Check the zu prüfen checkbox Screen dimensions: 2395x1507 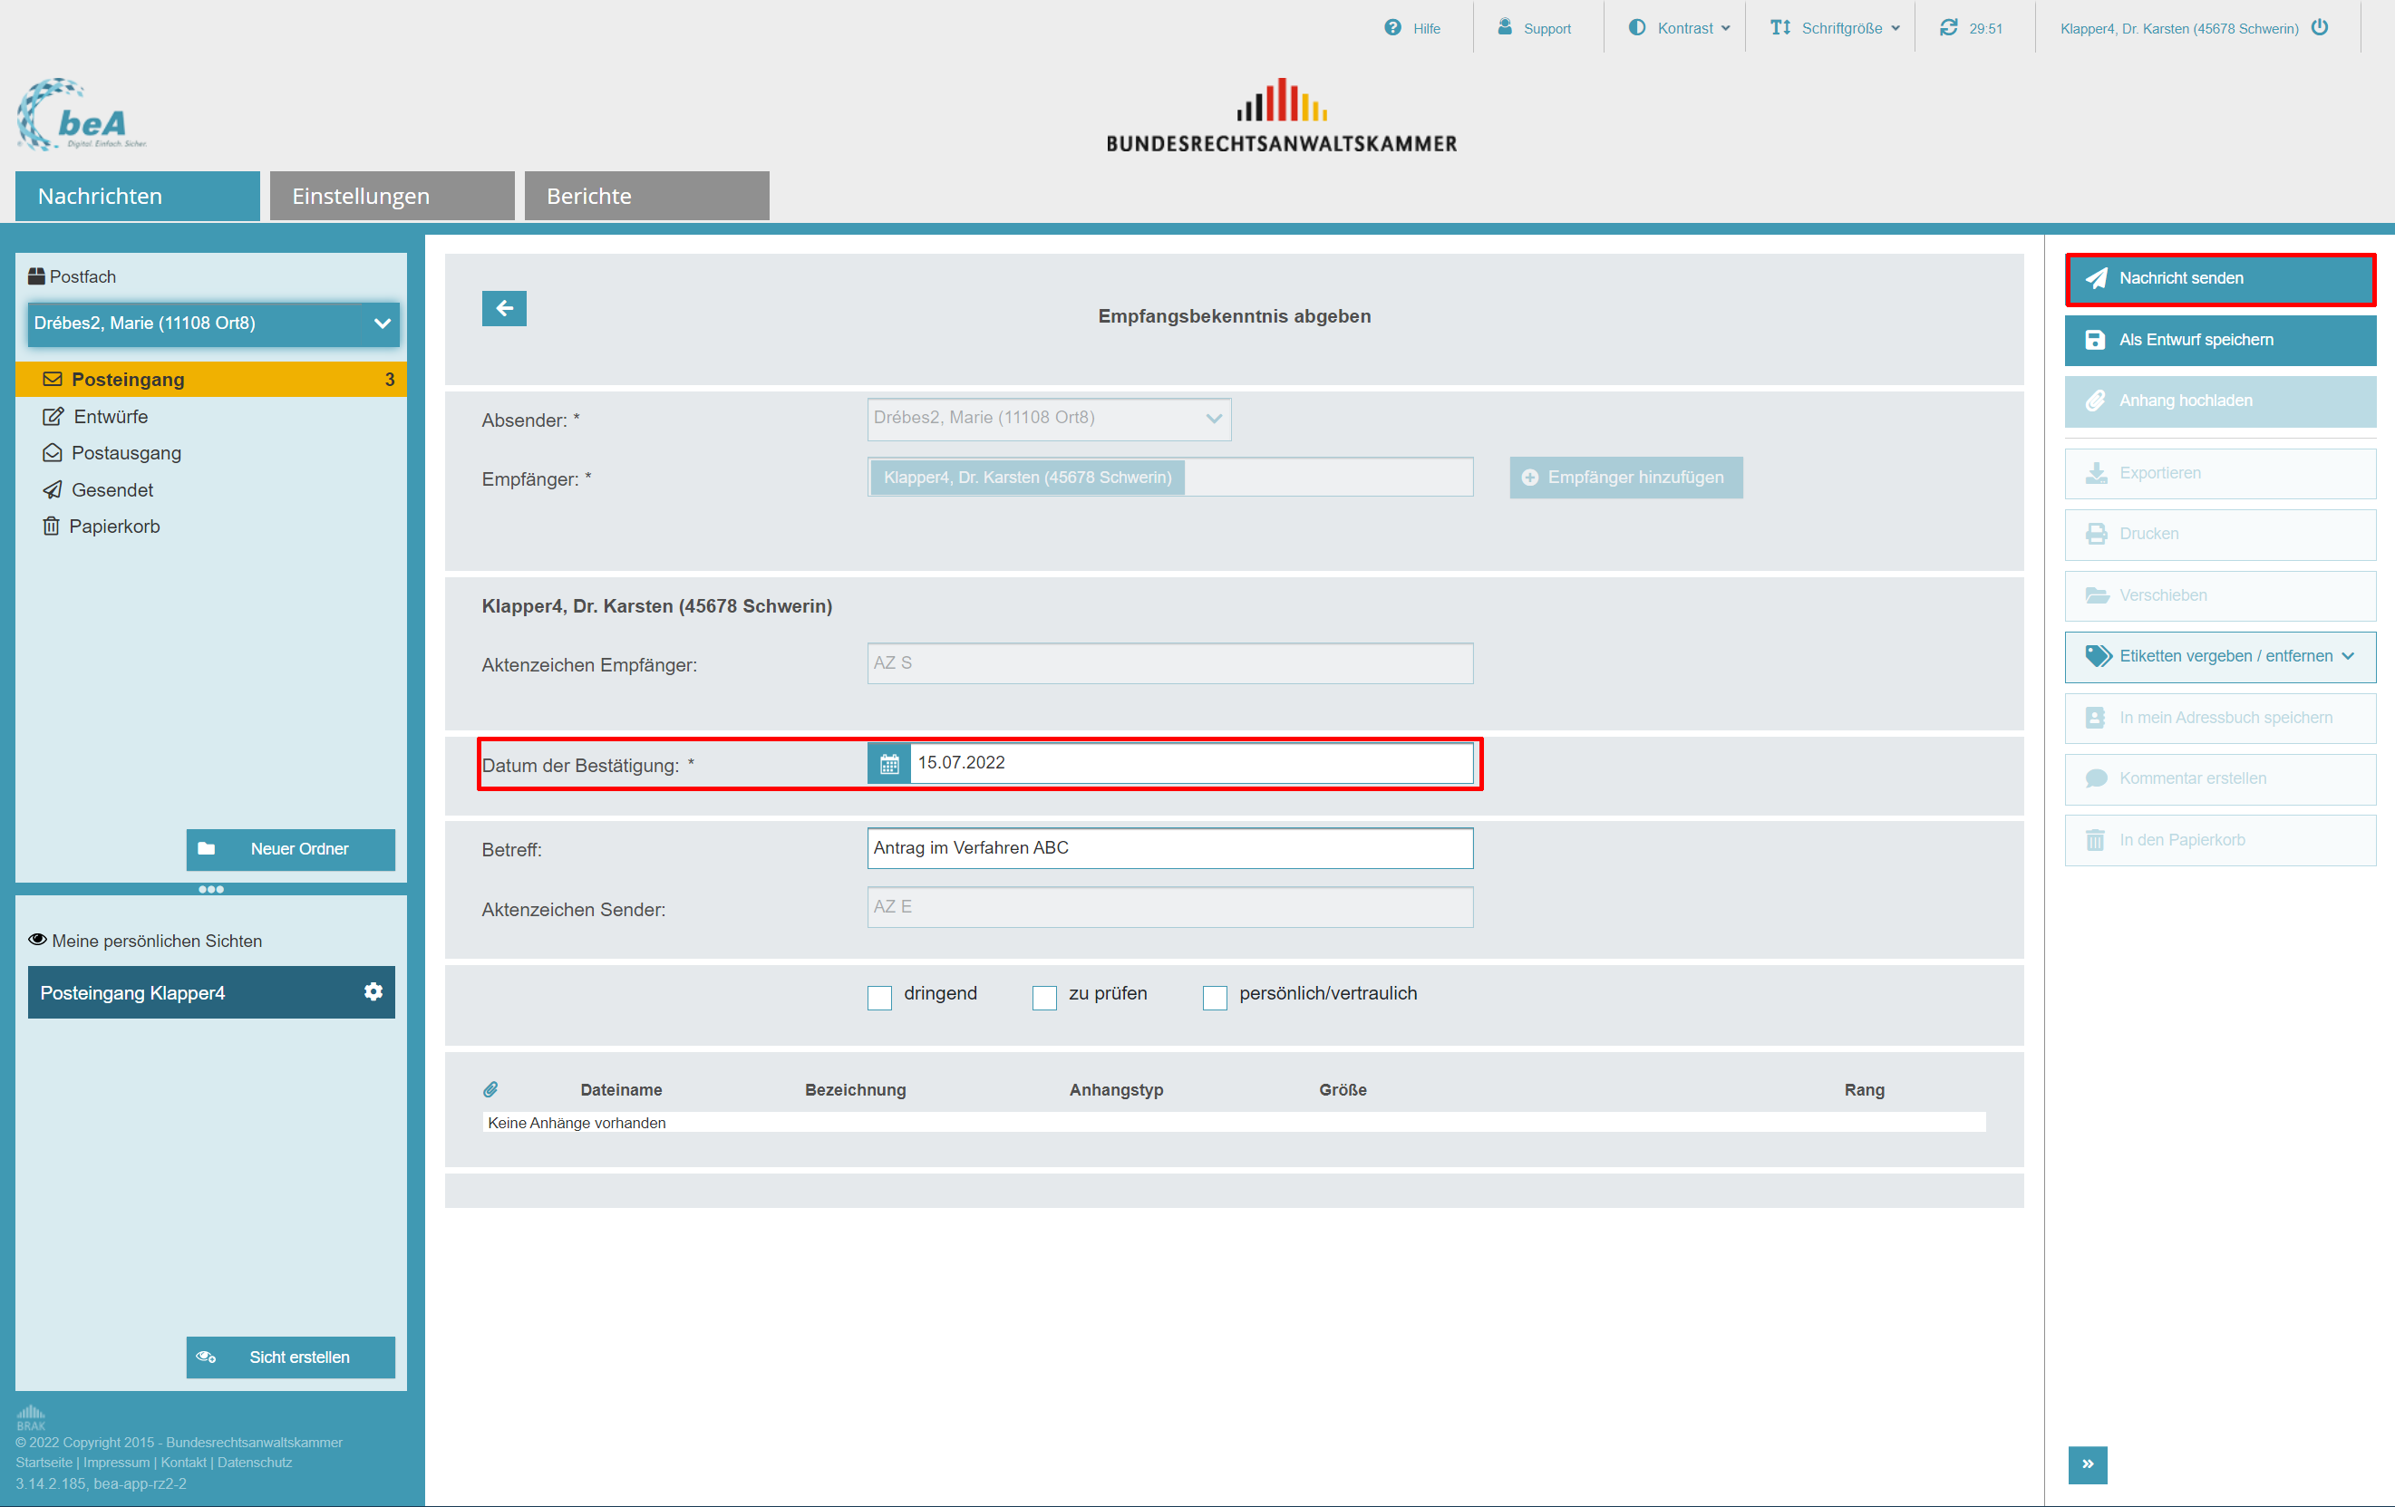(x=1043, y=996)
